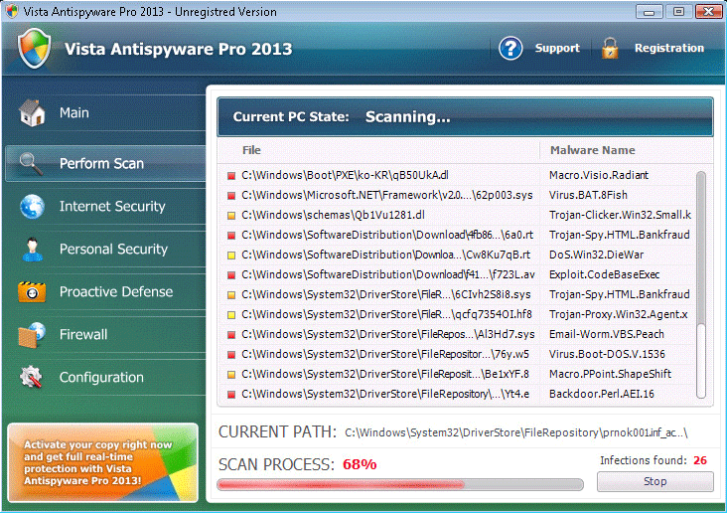Click the blue question mark Support icon

(510, 48)
